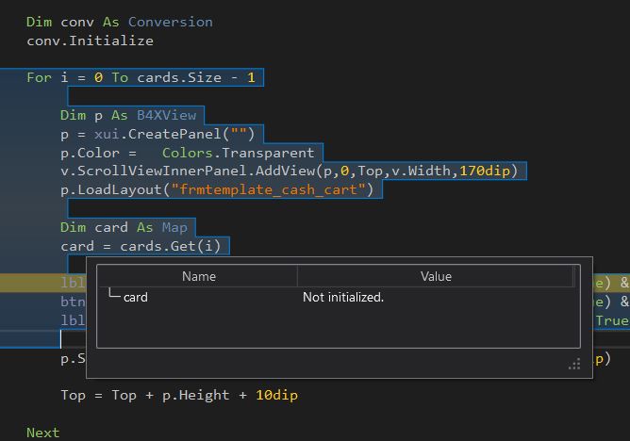Image resolution: width=630 pixels, height=441 pixels.
Task: Click the 10dip value
Action: click(276, 395)
